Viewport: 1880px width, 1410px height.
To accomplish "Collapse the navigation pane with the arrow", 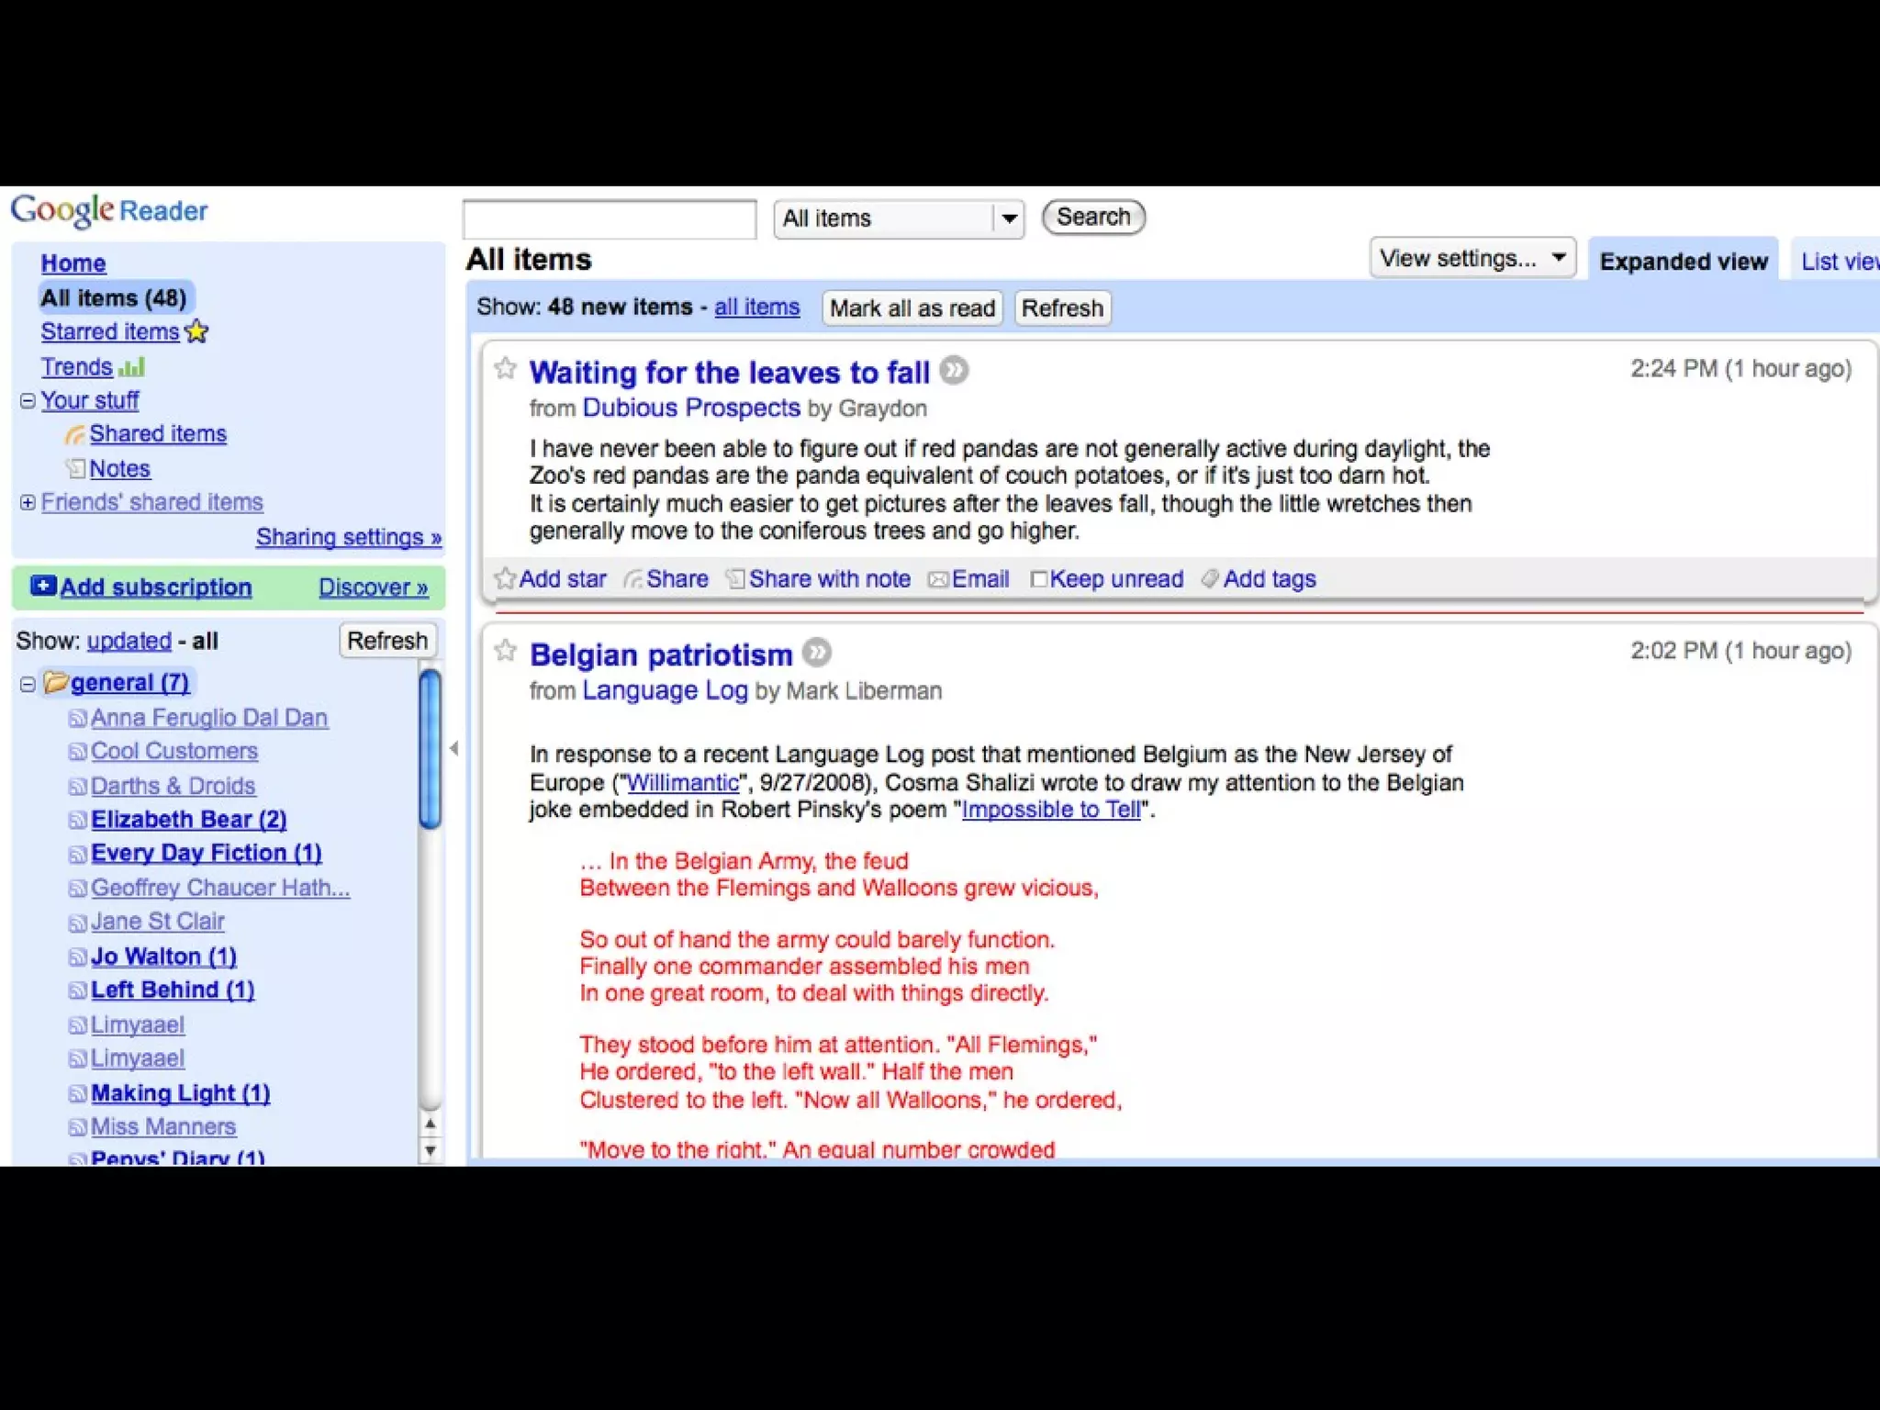I will pyautogui.click(x=454, y=748).
